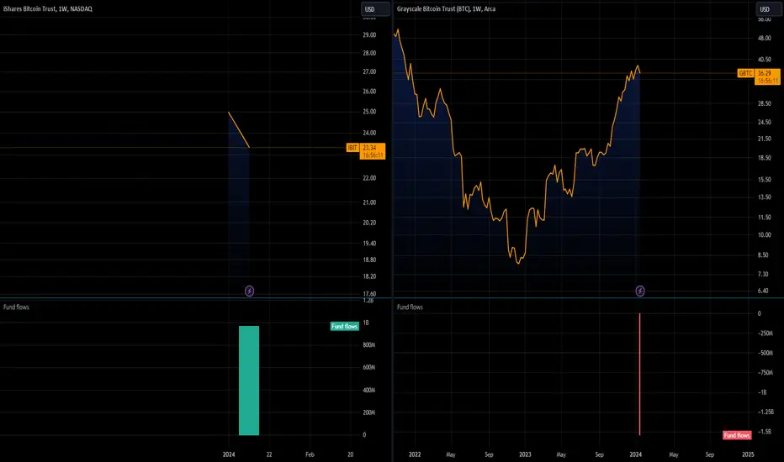Select the Grayscale Bitcoin Trust (BTC) chart title
The height and width of the screenshot is (462, 784).
click(x=446, y=9)
